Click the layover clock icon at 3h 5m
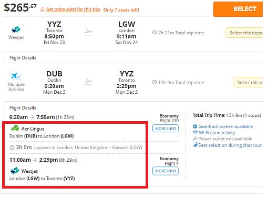The width and height of the screenshot is (267, 197). (x=12, y=147)
